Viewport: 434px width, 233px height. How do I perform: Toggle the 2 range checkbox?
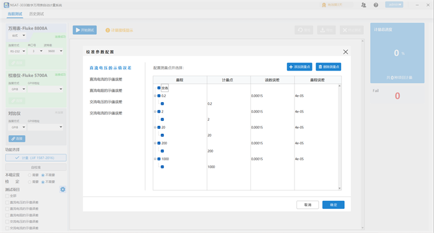pyautogui.click(x=159, y=112)
